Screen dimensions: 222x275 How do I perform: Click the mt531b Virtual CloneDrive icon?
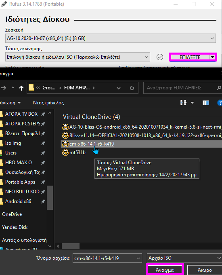(x=65, y=152)
